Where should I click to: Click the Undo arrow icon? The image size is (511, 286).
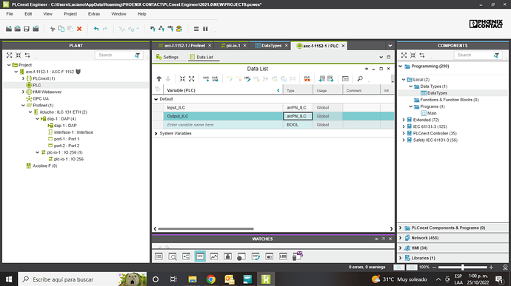(96, 29)
